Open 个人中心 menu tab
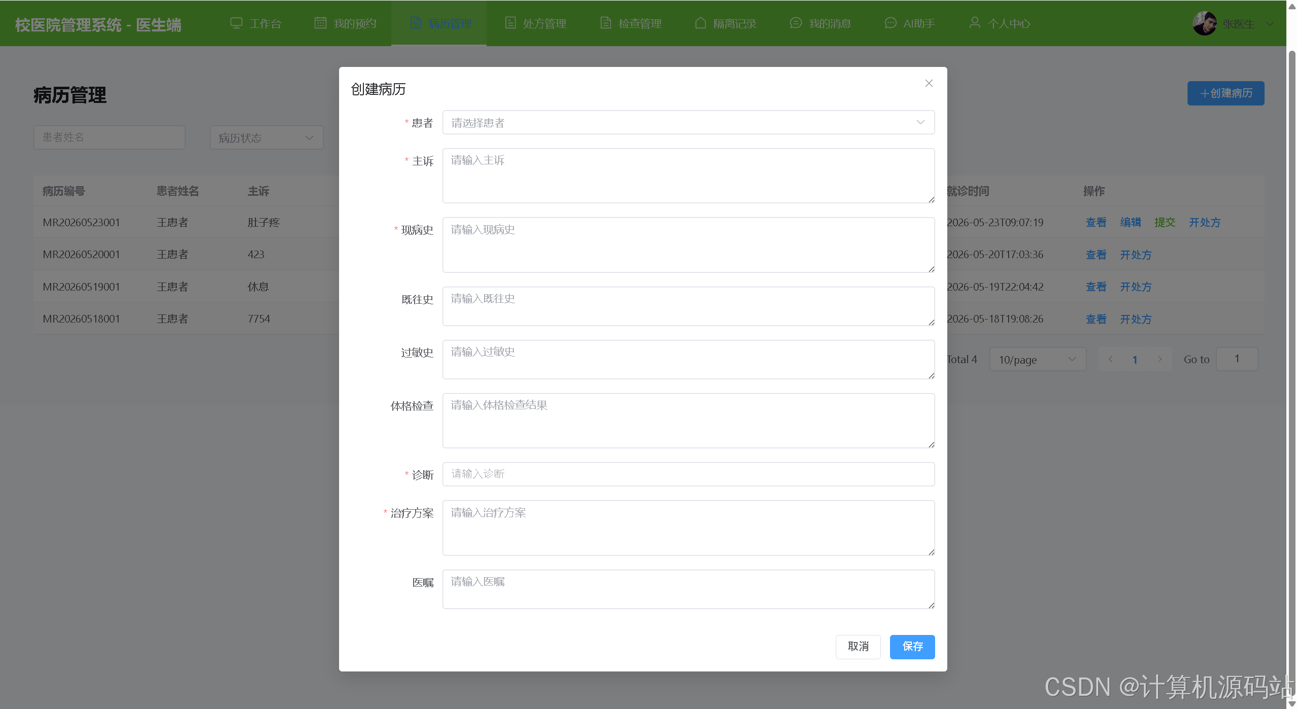This screenshot has width=1297, height=709. (x=999, y=23)
